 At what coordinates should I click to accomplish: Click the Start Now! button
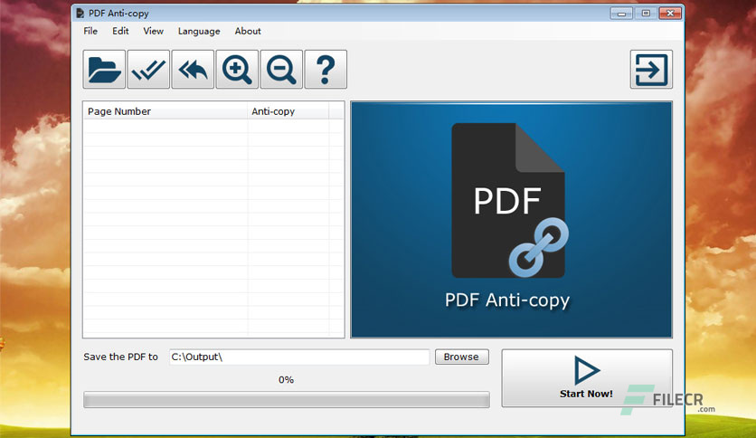pos(587,378)
